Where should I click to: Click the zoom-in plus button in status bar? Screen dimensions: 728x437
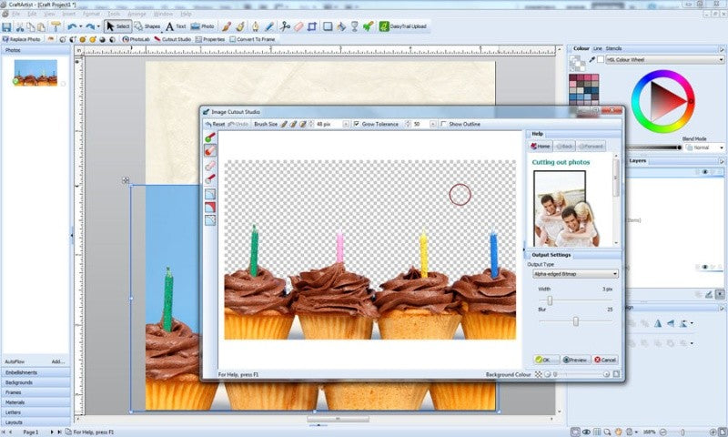pyautogui.click(x=713, y=432)
